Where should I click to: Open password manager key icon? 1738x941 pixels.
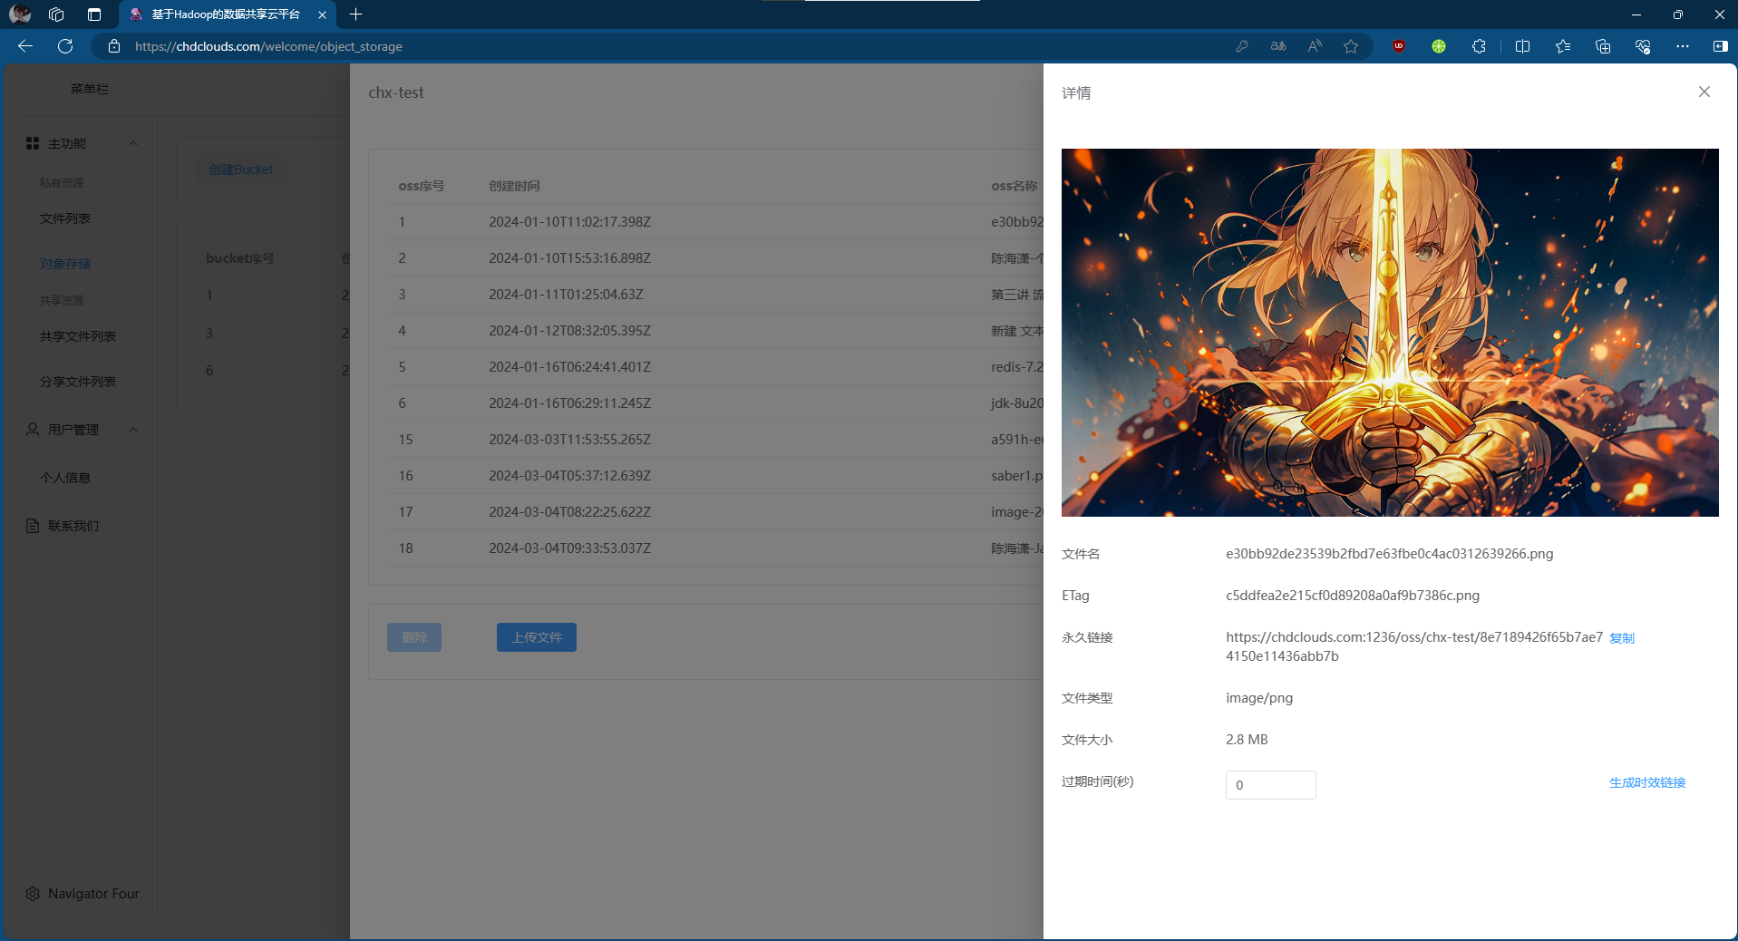[1241, 46]
